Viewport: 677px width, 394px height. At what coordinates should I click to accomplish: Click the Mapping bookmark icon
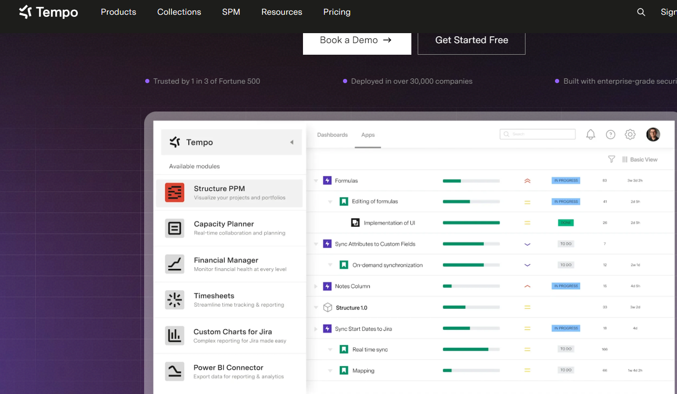click(344, 370)
